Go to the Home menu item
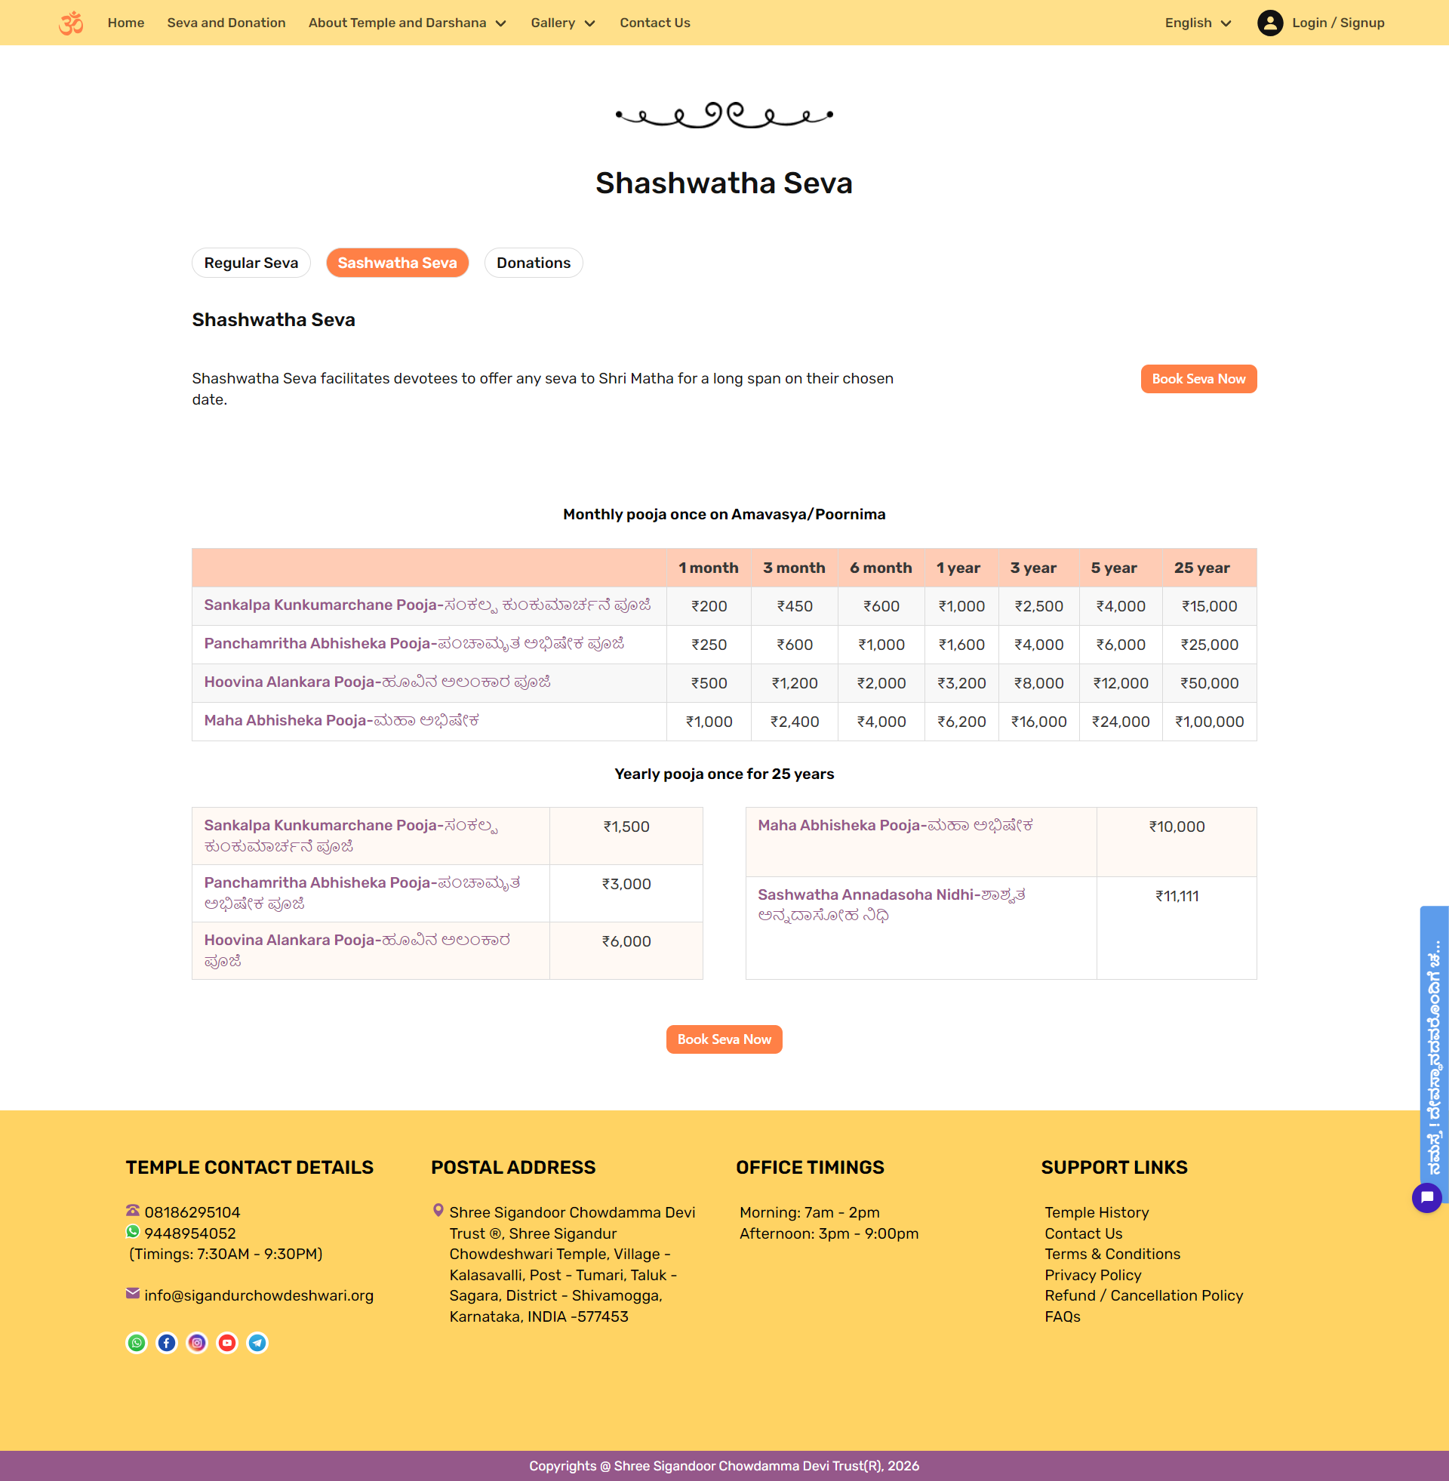Image resolution: width=1449 pixels, height=1481 pixels. point(125,23)
